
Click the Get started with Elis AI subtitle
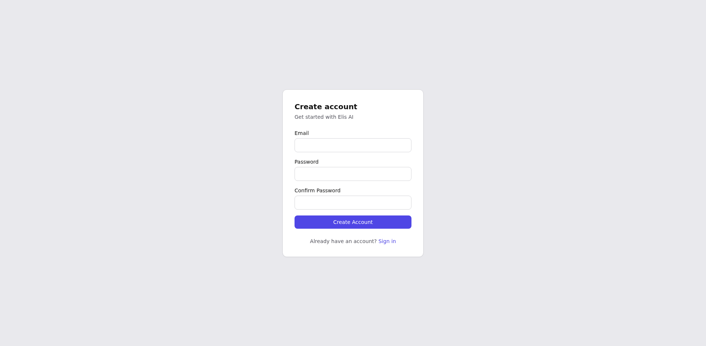(324, 117)
